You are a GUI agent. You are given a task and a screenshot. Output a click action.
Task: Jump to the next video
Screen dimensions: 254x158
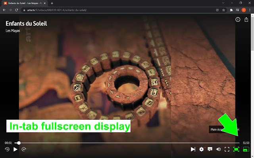(193, 149)
